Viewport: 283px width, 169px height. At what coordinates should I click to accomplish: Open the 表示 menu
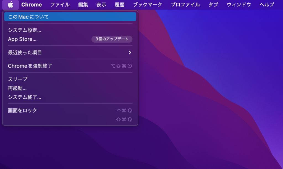(x=101, y=5)
